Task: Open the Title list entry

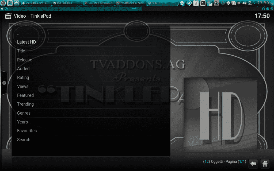Action: pos(91,51)
